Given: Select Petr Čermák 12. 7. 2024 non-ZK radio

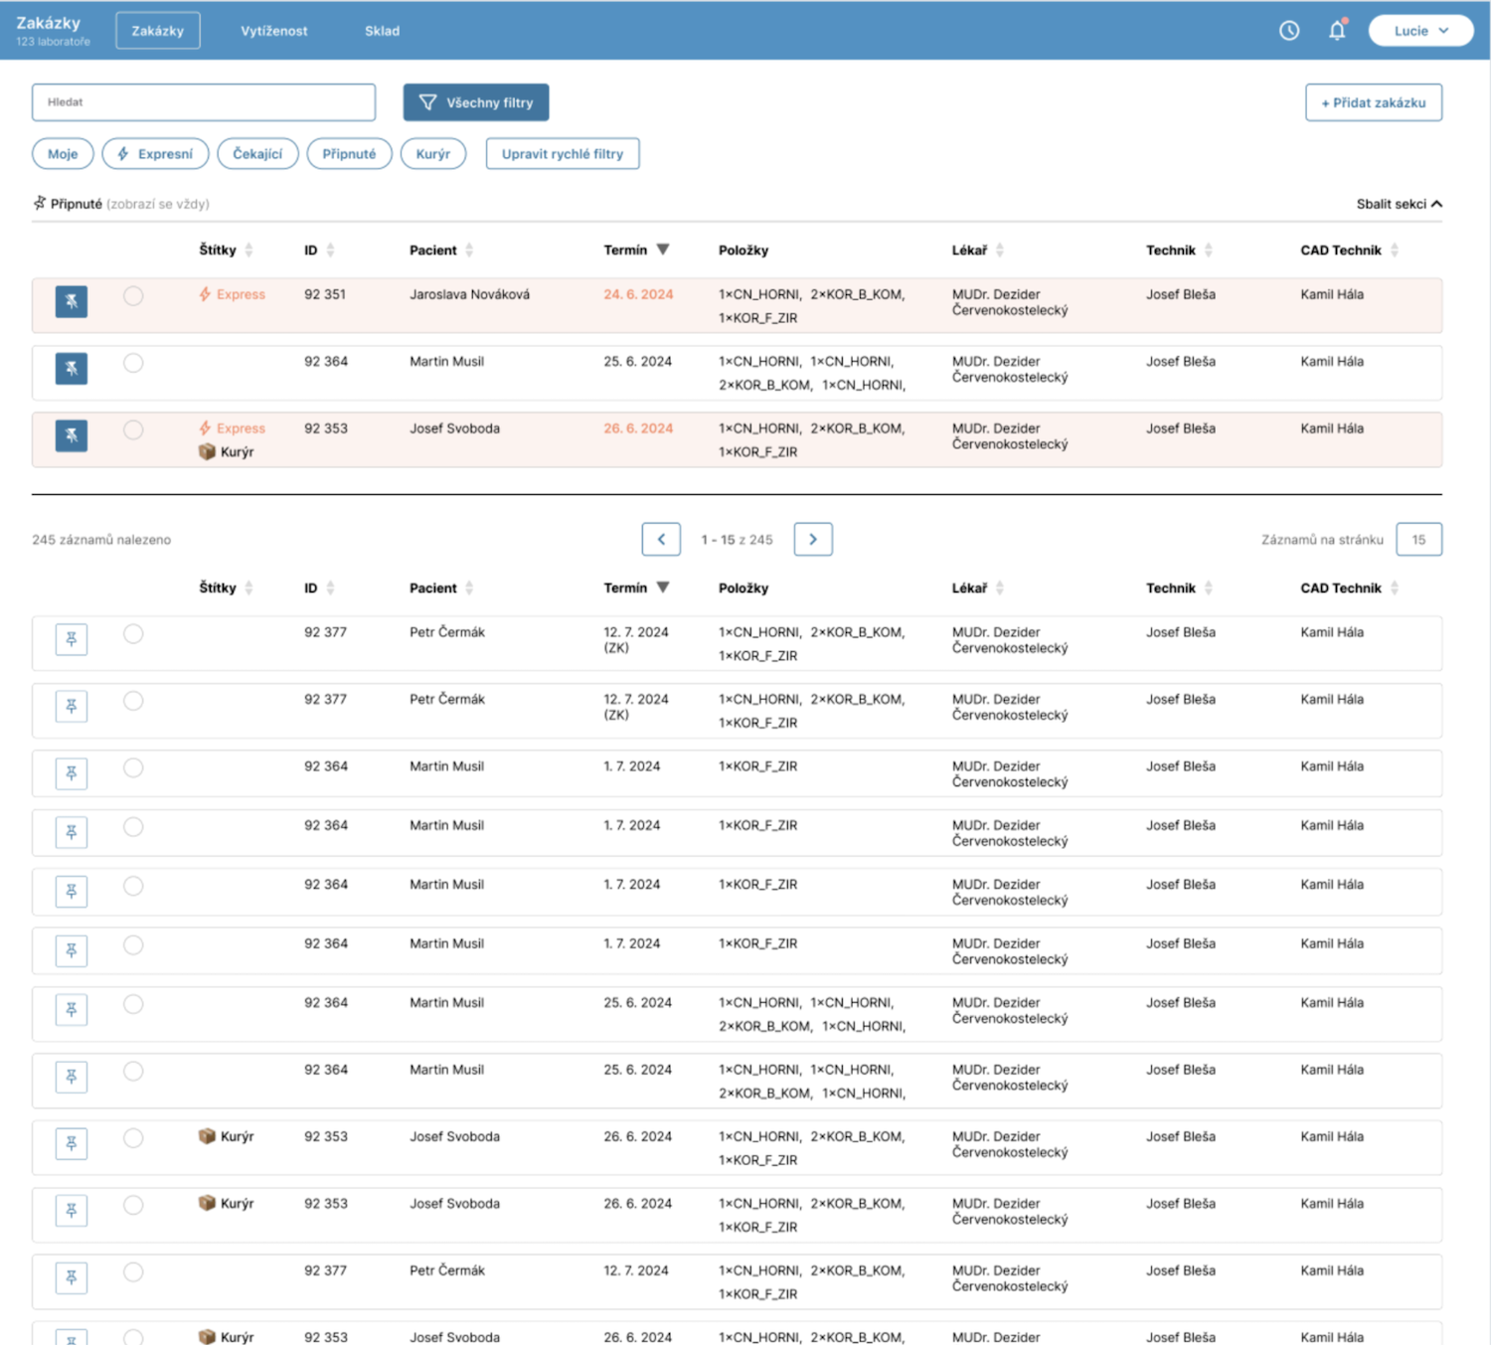Looking at the screenshot, I should pos(133,1272).
